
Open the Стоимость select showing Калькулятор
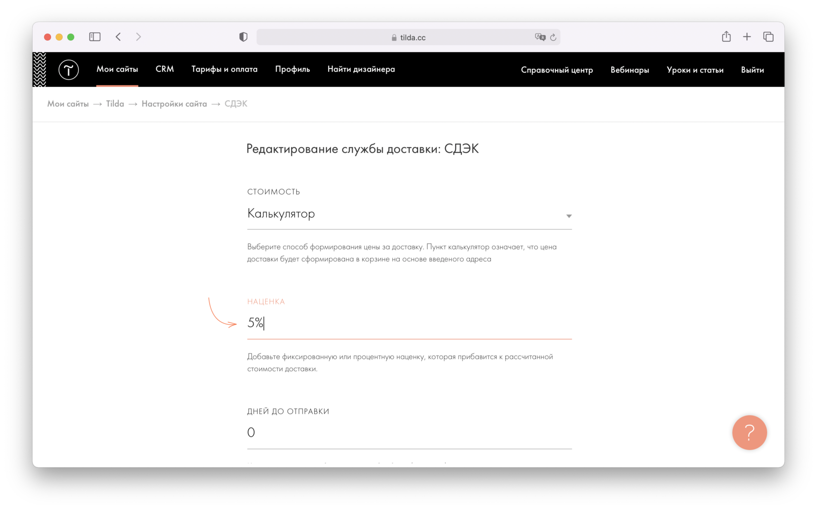(x=409, y=214)
